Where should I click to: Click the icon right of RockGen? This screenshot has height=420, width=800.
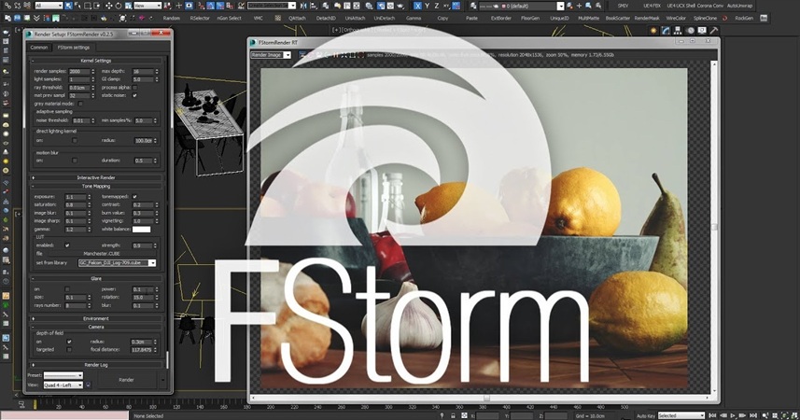click(764, 18)
